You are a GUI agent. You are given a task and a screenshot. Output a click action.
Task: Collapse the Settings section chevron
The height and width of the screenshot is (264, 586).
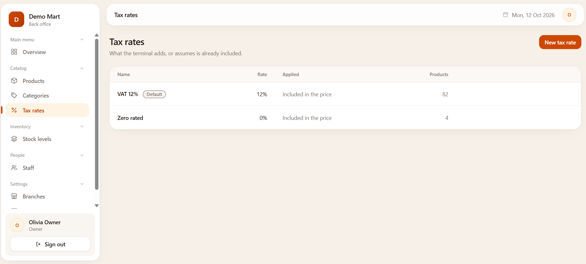click(x=82, y=184)
